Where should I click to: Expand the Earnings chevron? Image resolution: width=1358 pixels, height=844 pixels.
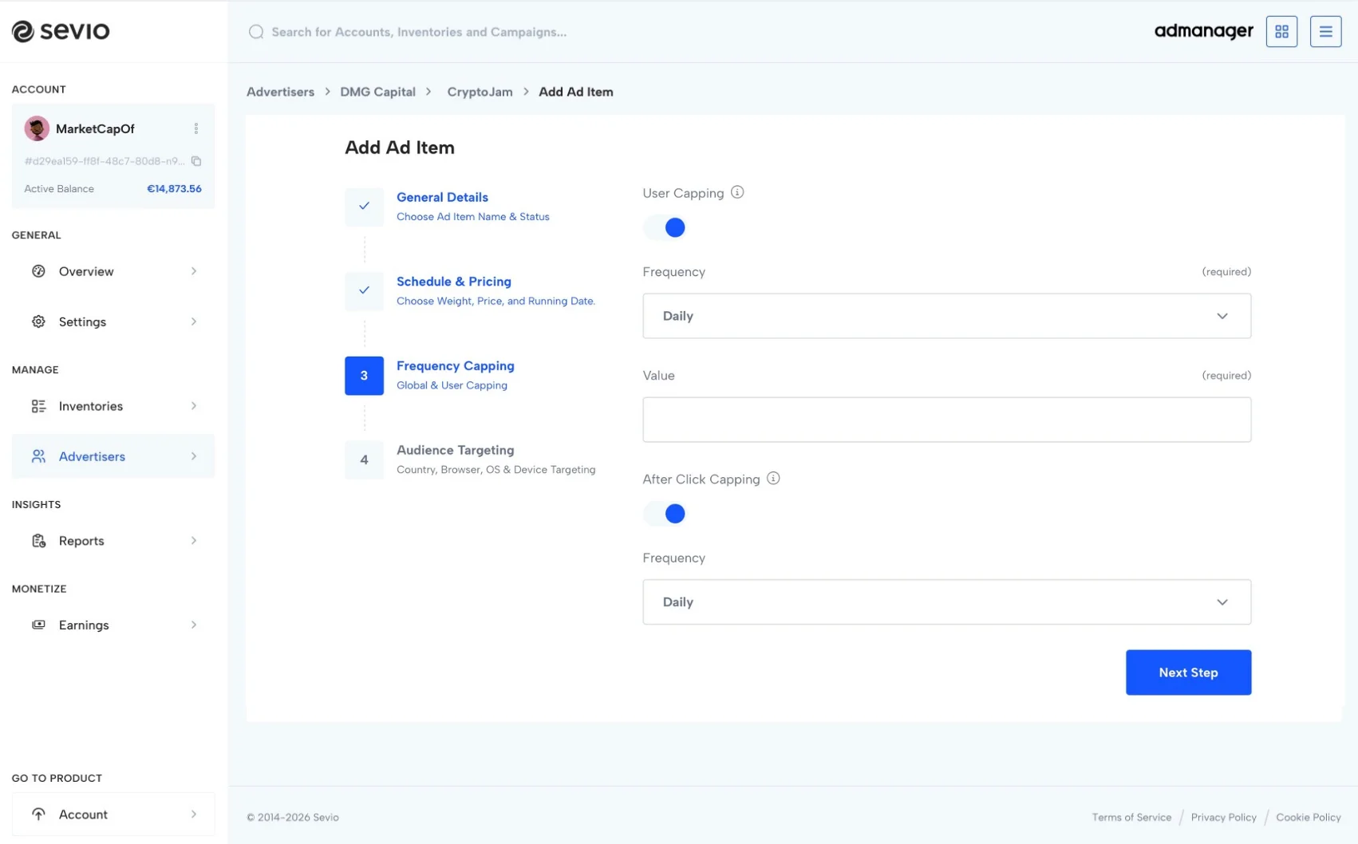coord(194,625)
